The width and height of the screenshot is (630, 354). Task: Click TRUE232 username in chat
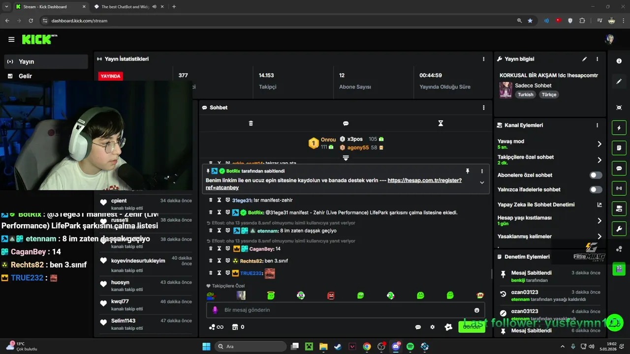(252, 273)
